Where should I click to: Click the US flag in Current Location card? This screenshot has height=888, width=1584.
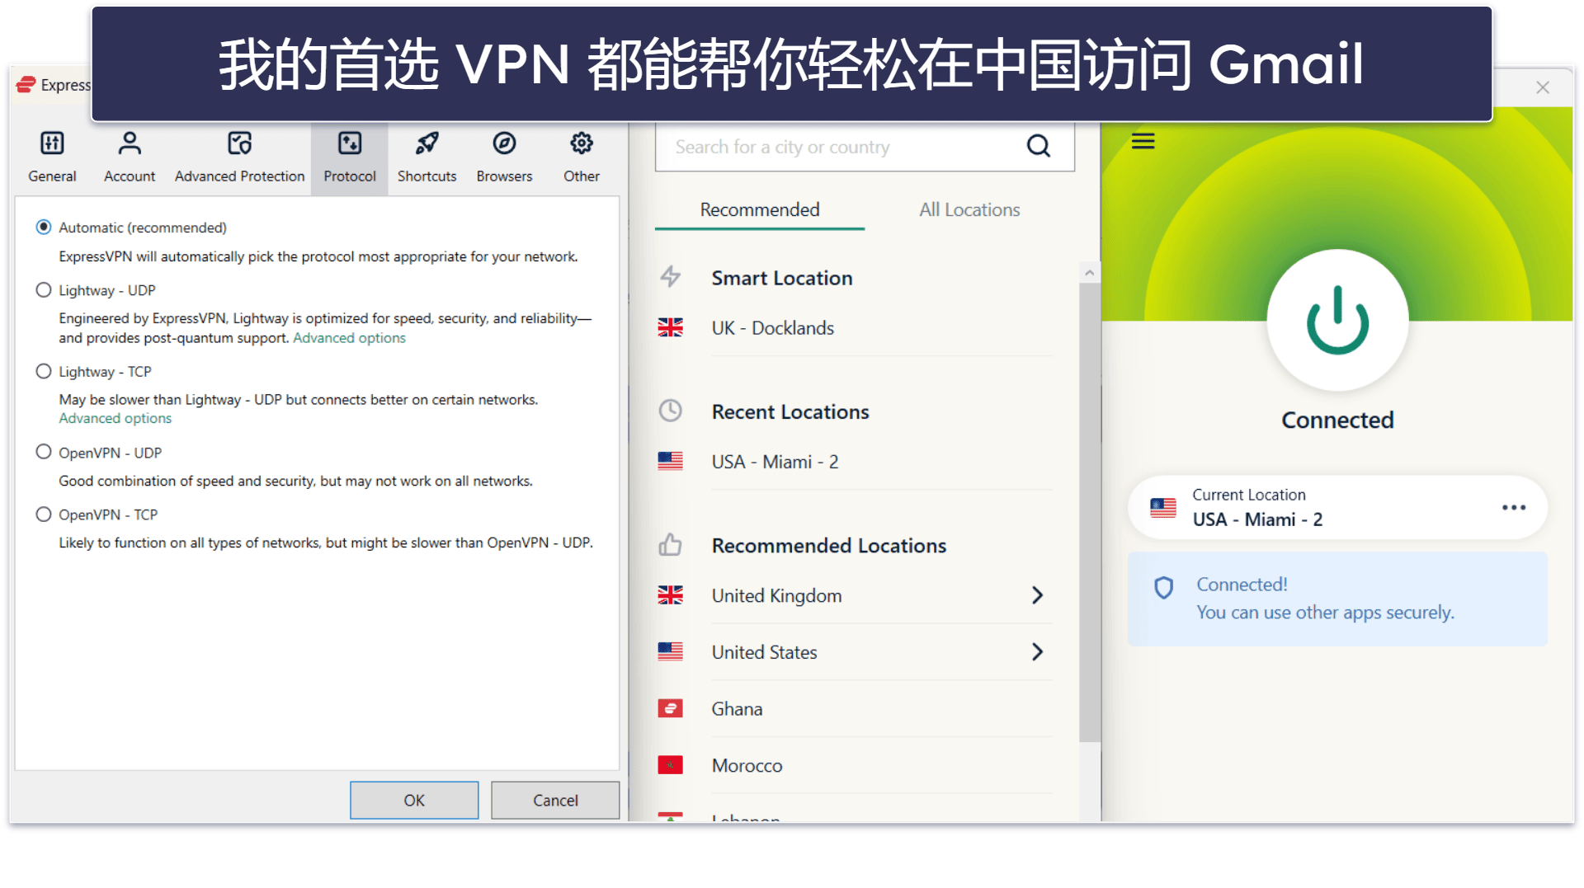1163,507
